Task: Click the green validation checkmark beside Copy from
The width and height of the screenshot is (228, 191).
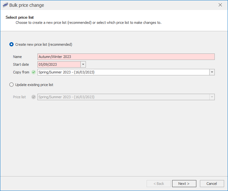Action: [34, 72]
